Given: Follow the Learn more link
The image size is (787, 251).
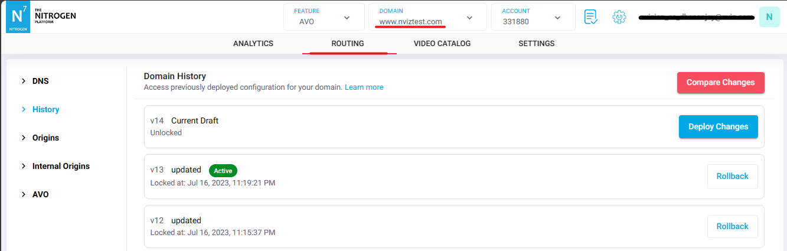Looking at the screenshot, I should point(364,87).
